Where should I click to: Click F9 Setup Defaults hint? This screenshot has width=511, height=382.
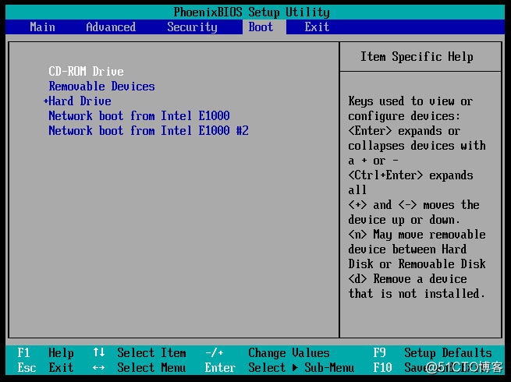(432, 352)
